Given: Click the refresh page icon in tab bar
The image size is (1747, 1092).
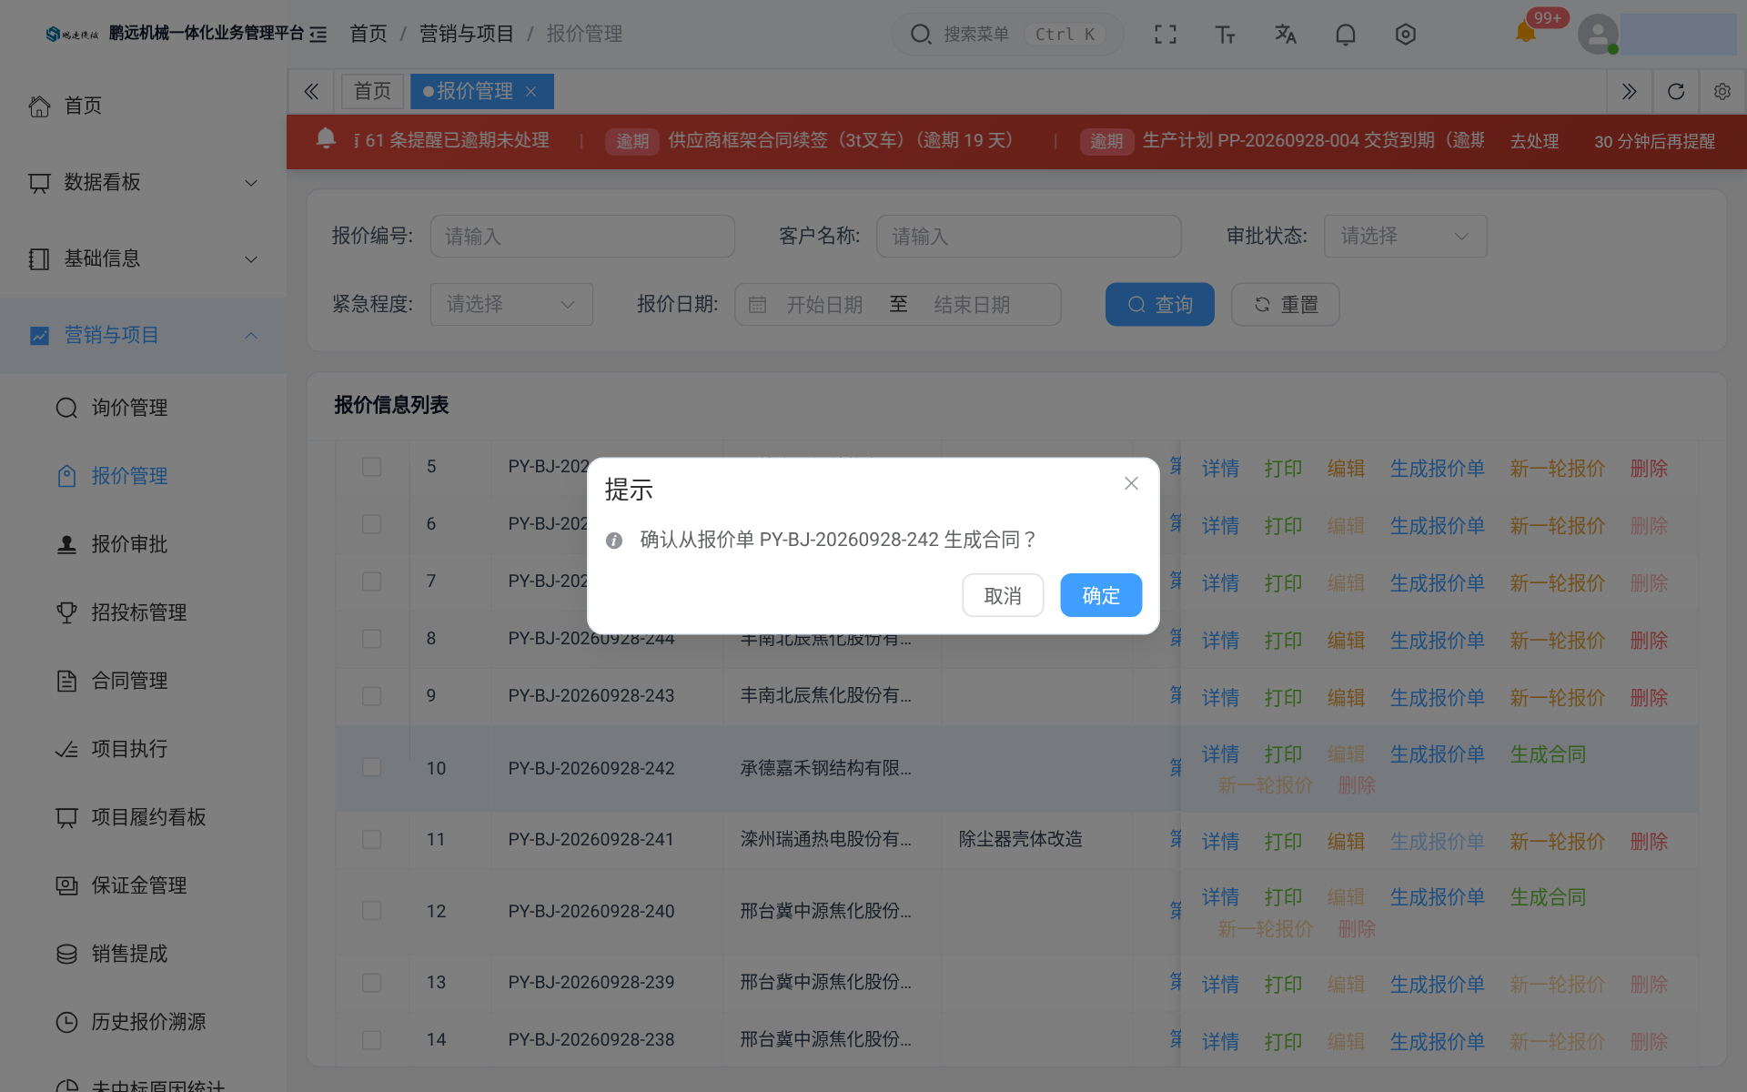Looking at the screenshot, I should pyautogui.click(x=1675, y=91).
